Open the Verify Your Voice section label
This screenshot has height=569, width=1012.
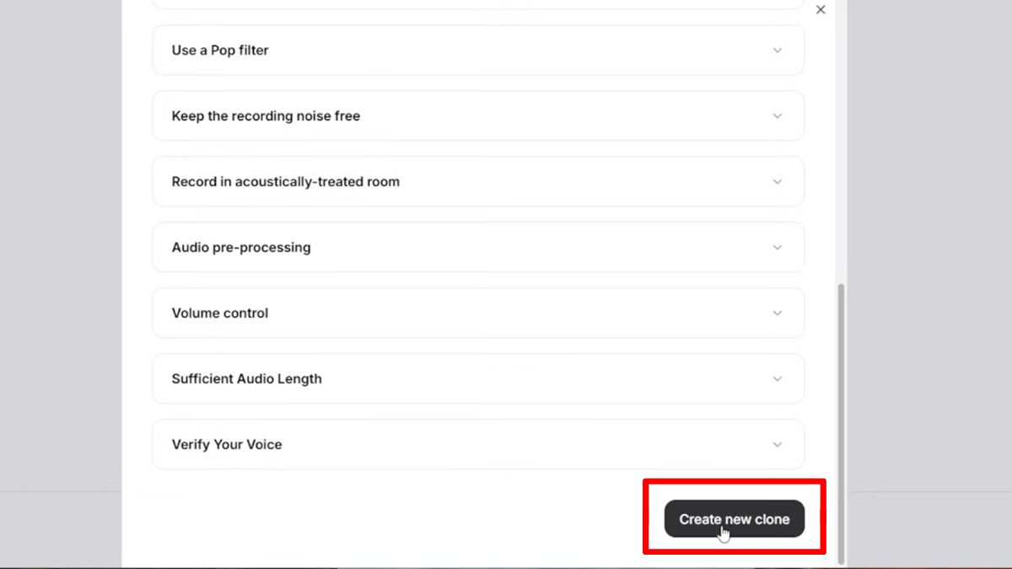pyautogui.click(x=227, y=445)
